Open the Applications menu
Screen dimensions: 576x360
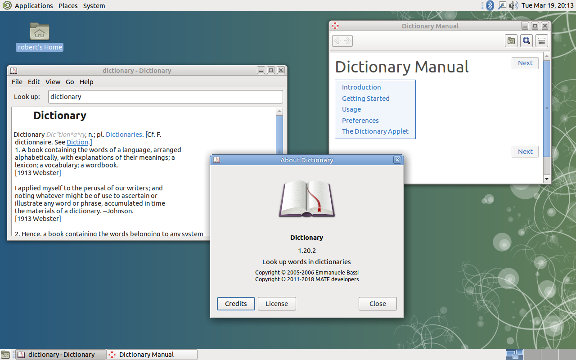[x=34, y=5]
